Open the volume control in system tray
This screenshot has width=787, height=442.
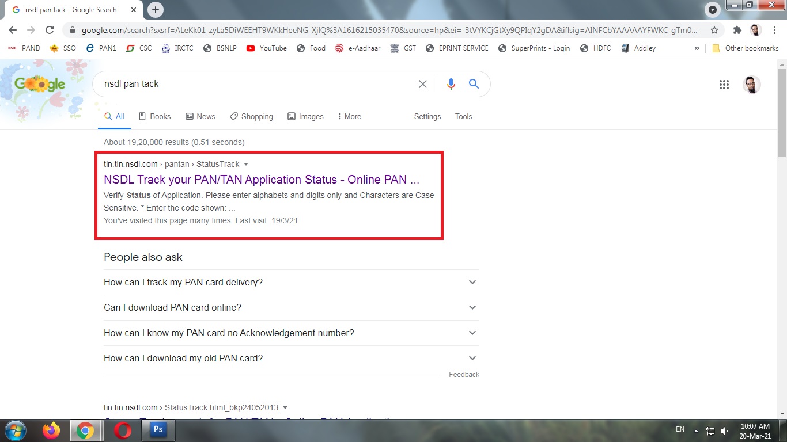tap(724, 430)
